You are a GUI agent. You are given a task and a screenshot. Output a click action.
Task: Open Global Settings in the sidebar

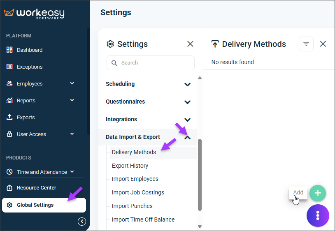pyautogui.click(x=44, y=205)
